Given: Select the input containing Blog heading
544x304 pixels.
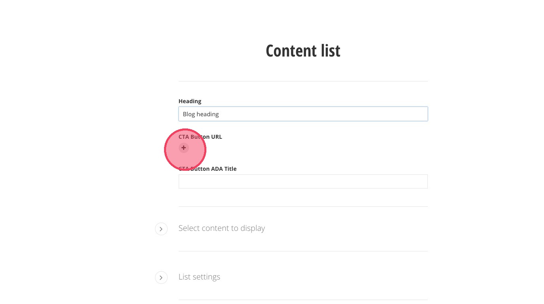Looking at the screenshot, I should (303, 114).
